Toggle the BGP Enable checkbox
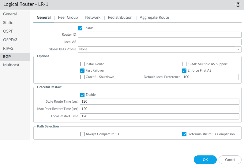 coord(80,28)
